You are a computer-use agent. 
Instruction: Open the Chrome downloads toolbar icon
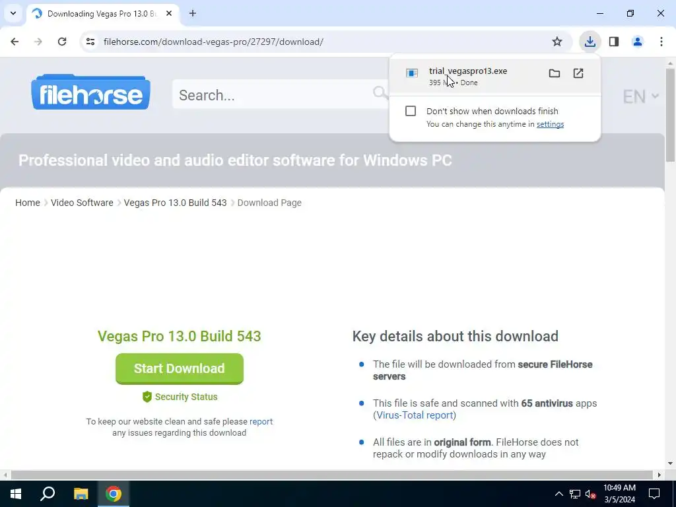click(x=590, y=42)
